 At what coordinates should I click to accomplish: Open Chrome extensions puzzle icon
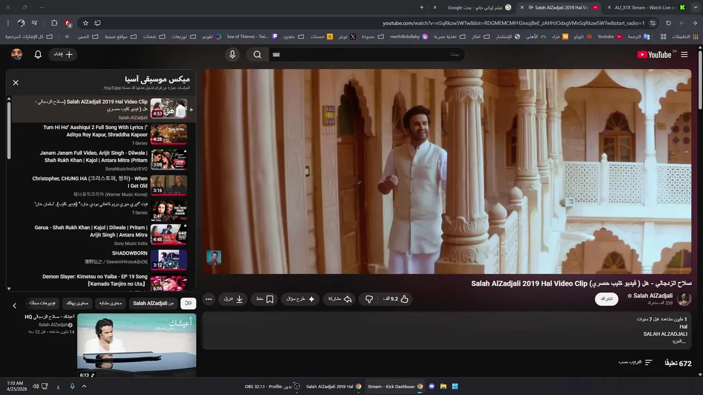(x=54, y=23)
